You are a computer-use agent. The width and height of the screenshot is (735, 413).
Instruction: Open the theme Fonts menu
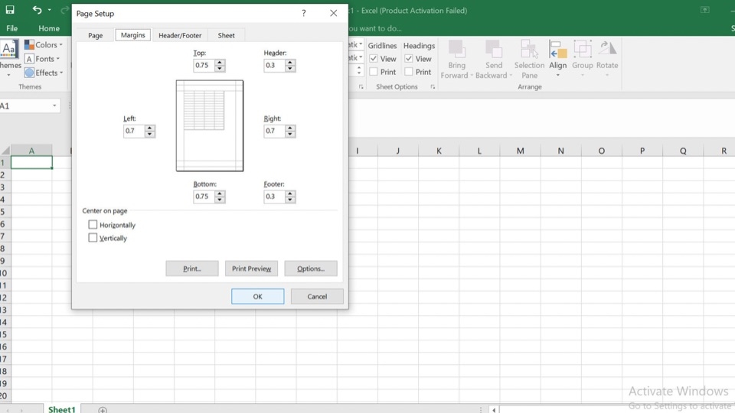click(x=42, y=59)
